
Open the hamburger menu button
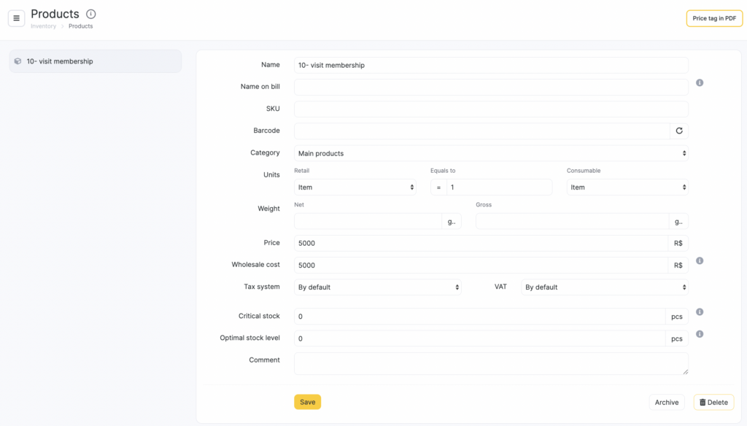click(x=17, y=18)
